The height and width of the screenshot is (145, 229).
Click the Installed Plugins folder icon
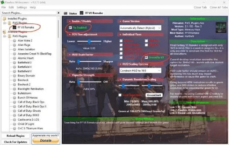point(4,18)
